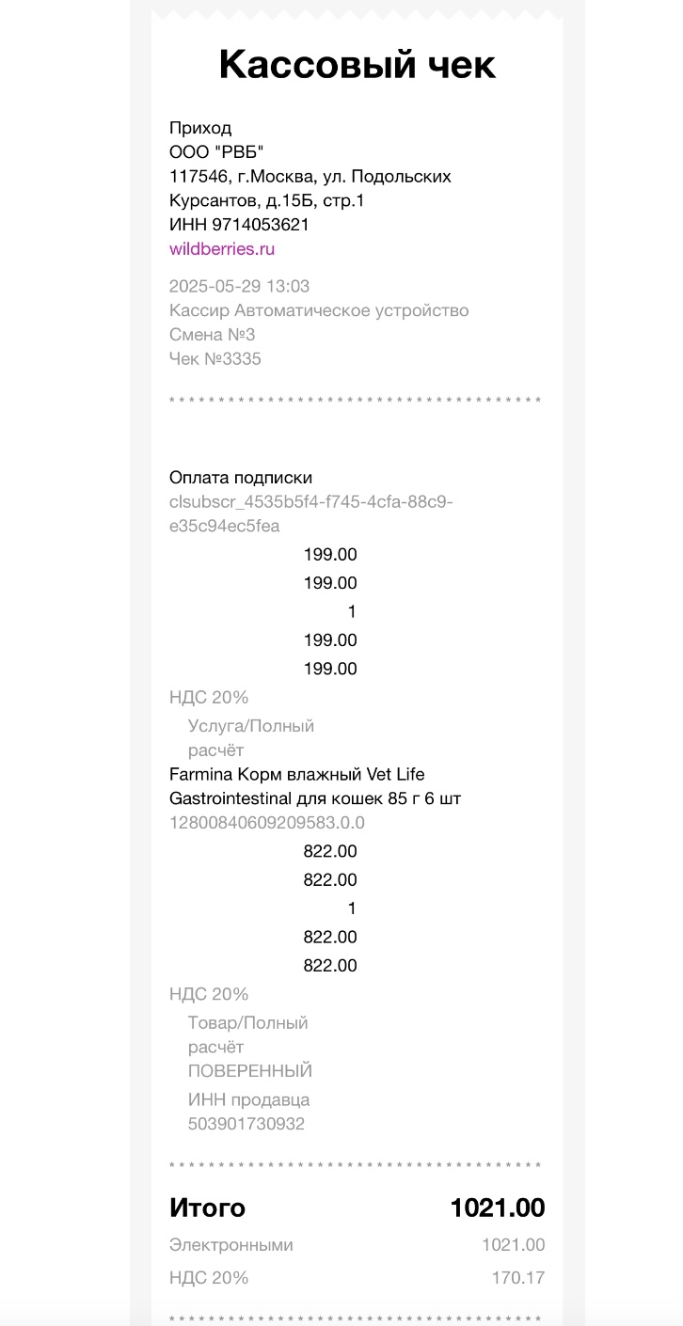Click the Оплата подписки item title
683x1326 pixels.
241,478
